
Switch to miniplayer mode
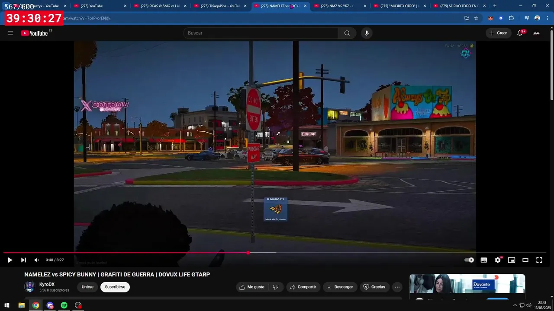[512, 260]
